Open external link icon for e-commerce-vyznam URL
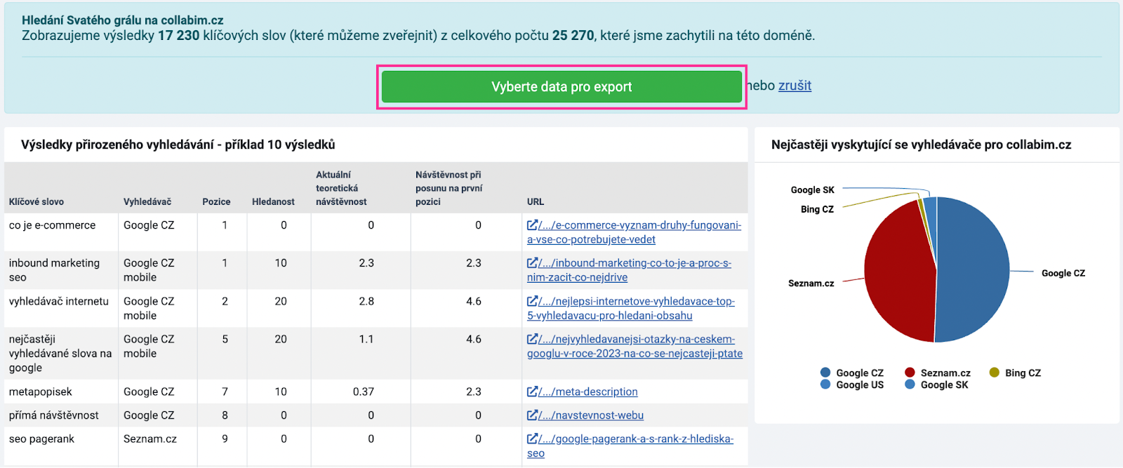This screenshot has height=468, width=1123. pos(532,225)
